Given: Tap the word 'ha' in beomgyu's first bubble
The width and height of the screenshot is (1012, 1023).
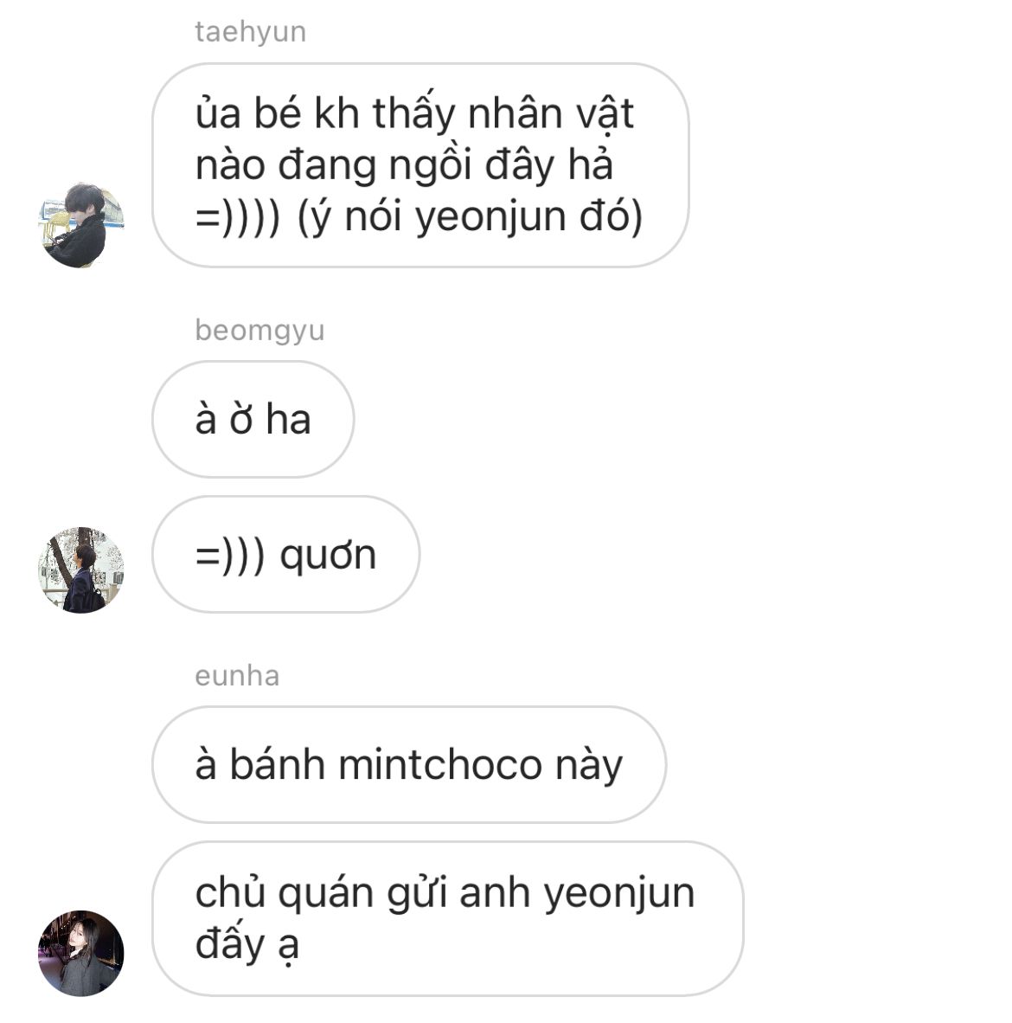Looking at the screenshot, I should point(288,419).
